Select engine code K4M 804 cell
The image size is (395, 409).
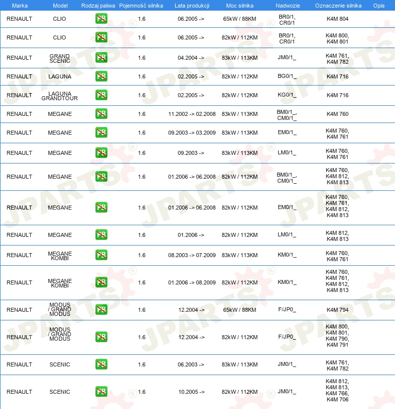click(x=337, y=19)
